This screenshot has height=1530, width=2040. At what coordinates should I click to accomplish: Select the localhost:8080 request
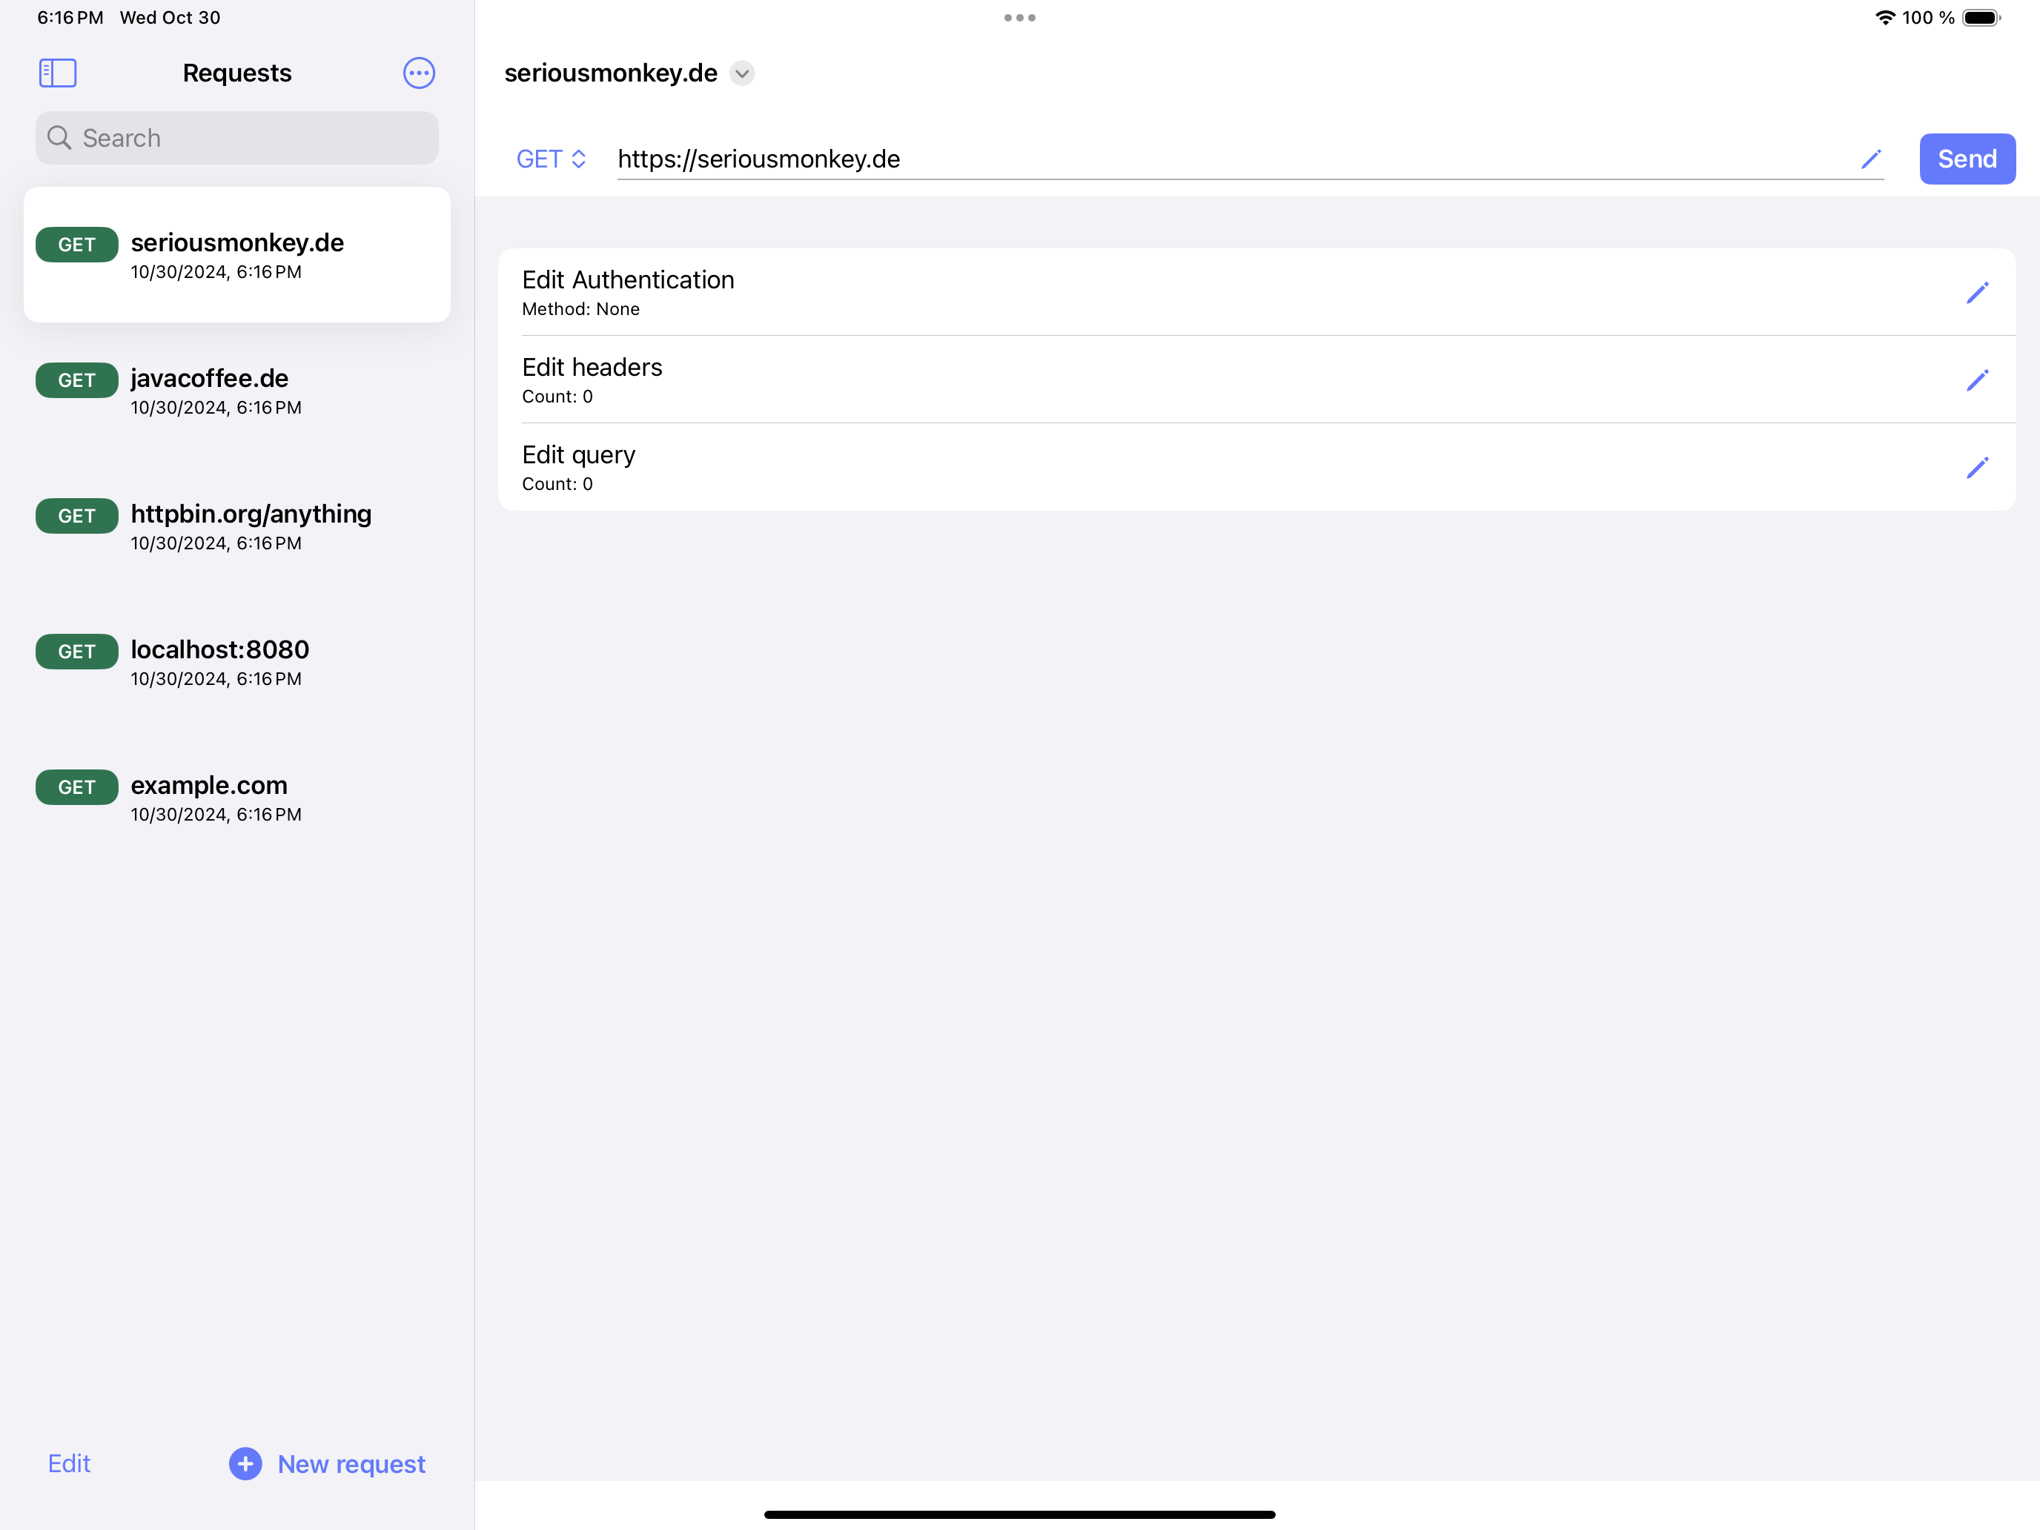(x=237, y=661)
